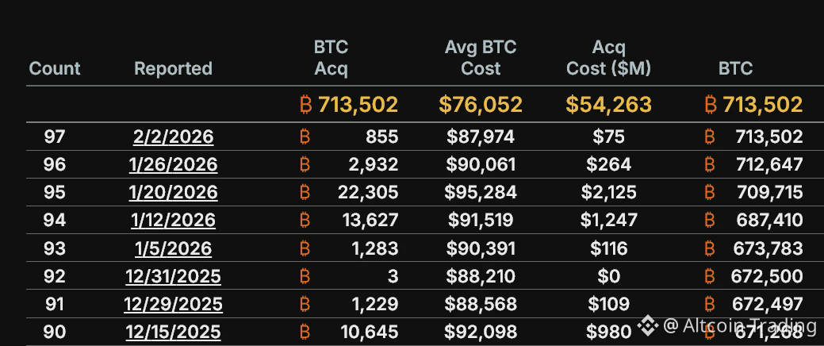Viewport: 824px width, 346px height.
Task: Sort by the Avg BTC Cost header
Action: [481, 58]
